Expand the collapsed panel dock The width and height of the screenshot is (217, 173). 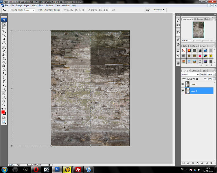coord(179,15)
